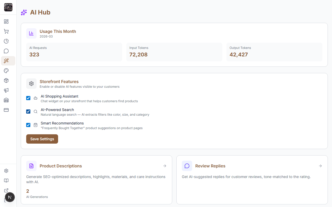Select the credit card billing icon

(6, 110)
